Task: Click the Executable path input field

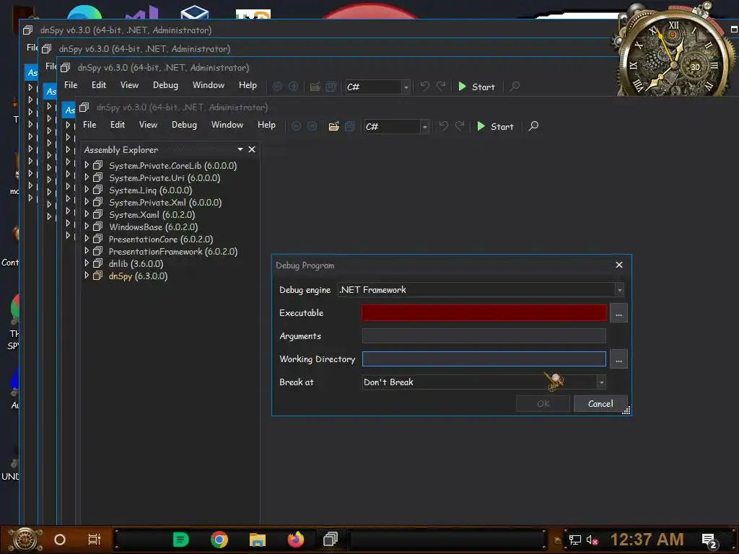Action: pos(484,313)
